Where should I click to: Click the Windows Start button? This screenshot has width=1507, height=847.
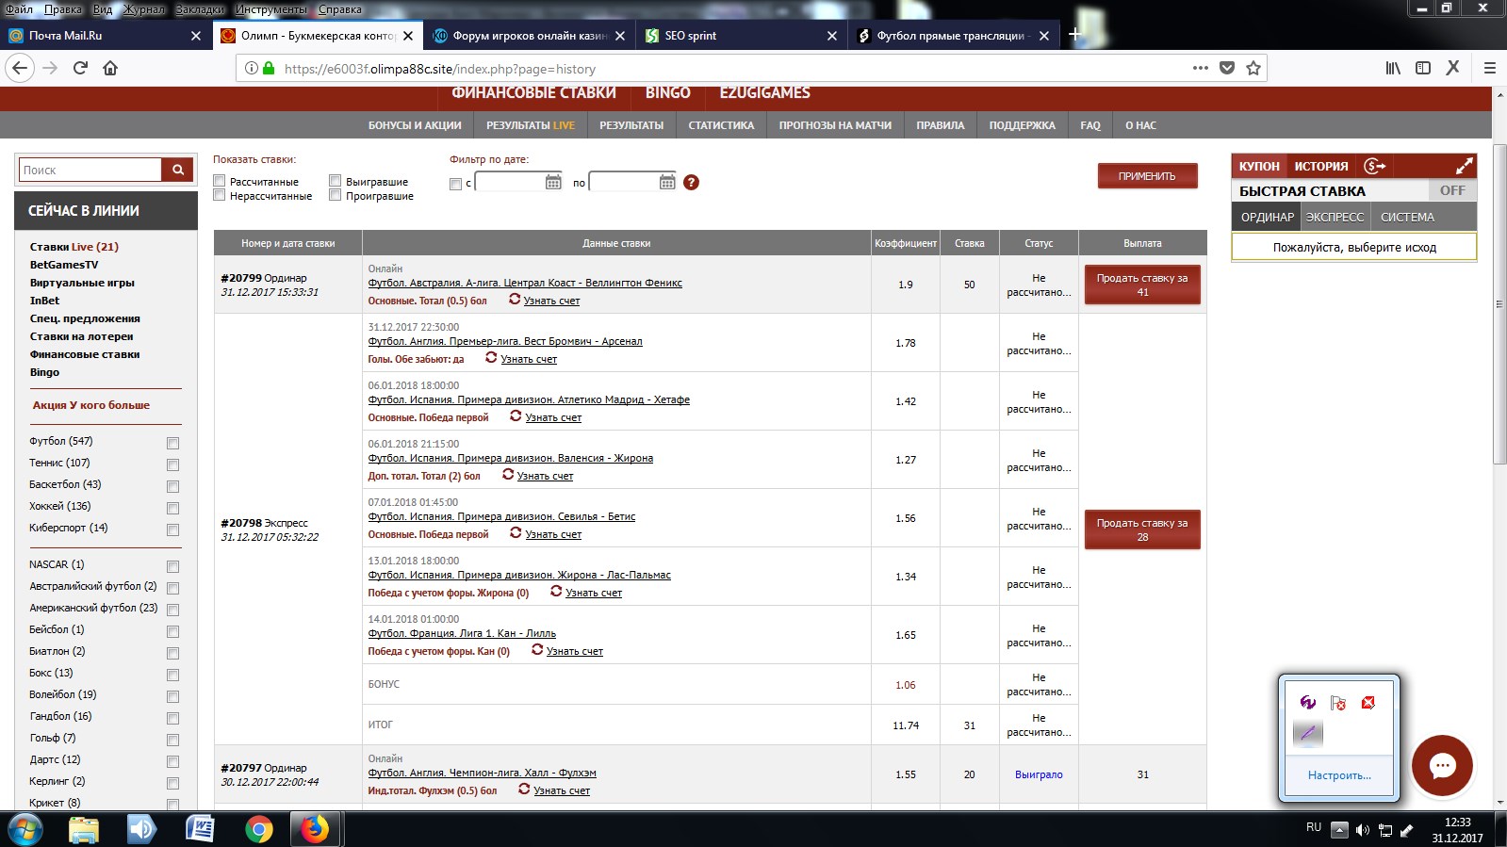point(25,829)
